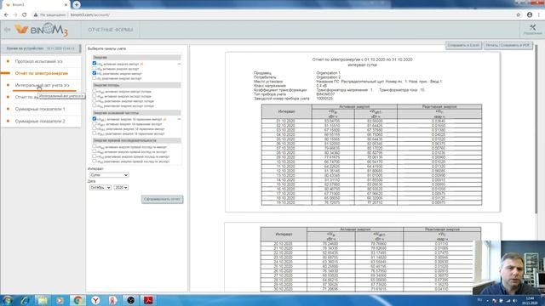Select Отчет по электроэнергии in sidebar

42,73
